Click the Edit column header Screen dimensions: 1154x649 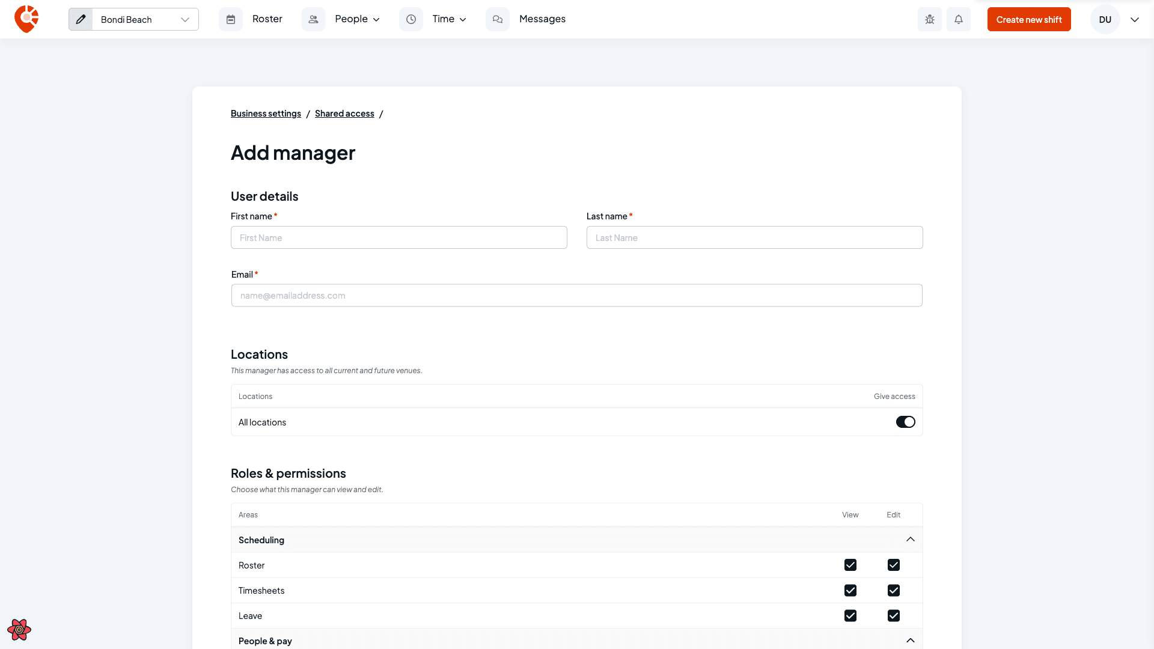pos(893,515)
